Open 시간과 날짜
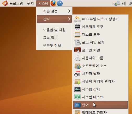 (100, 74)
